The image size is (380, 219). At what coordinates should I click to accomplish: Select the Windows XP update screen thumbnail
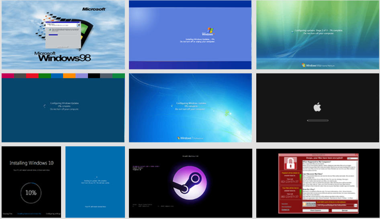pos(190,35)
